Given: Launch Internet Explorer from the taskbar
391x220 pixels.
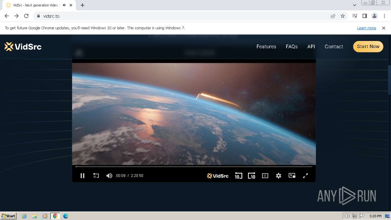Looking at the screenshot, I should coord(24,216).
